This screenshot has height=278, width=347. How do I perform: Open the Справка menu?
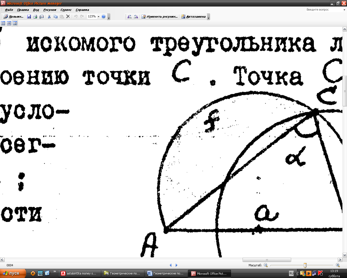pyautogui.click(x=82, y=10)
